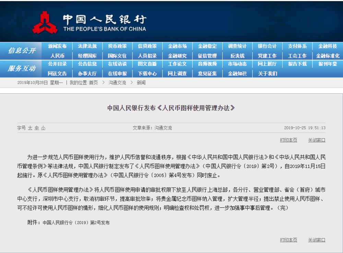Set font size to 中
The width and height of the screenshot is (343, 253).
pyautogui.click(x=37, y=128)
